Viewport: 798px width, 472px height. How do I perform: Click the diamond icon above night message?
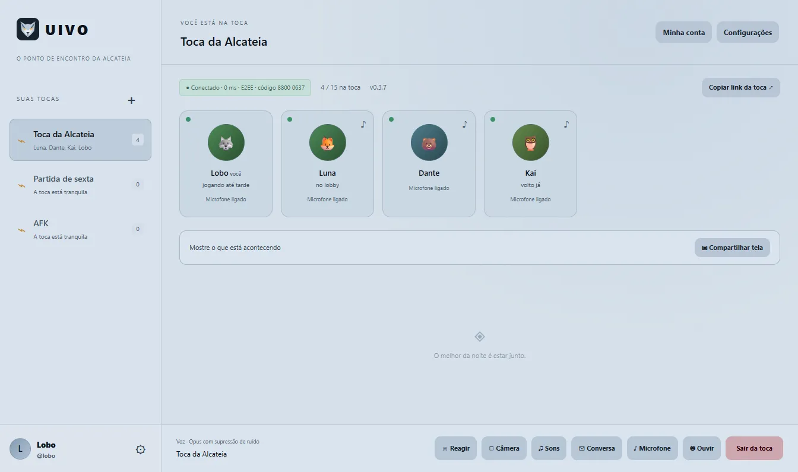(480, 337)
